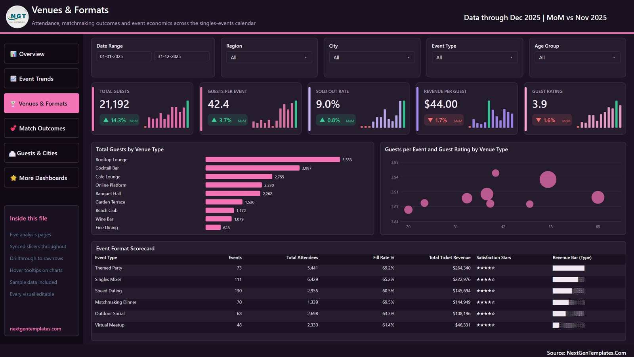The width and height of the screenshot is (634, 357).
Task: Click the Overview chart icon in sidebar
Action: pos(13,54)
